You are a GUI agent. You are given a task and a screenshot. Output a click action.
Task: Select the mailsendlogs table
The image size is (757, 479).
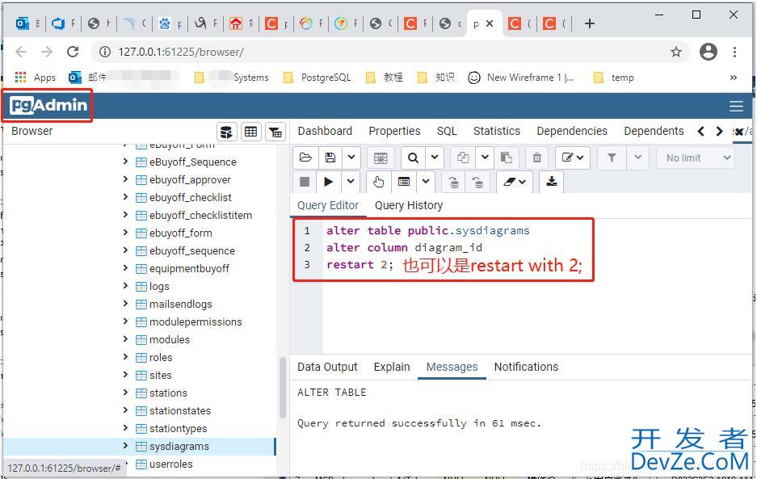tap(180, 305)
